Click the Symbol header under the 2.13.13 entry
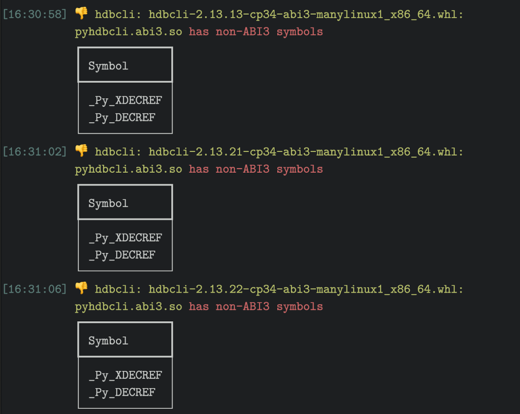The width and height of the screenshot is (520, 414). pyautogui.click(x=108, y=66)
